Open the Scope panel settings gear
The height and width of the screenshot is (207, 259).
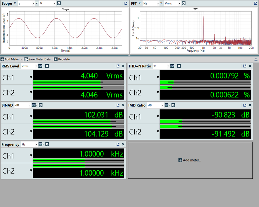(59, 3)
